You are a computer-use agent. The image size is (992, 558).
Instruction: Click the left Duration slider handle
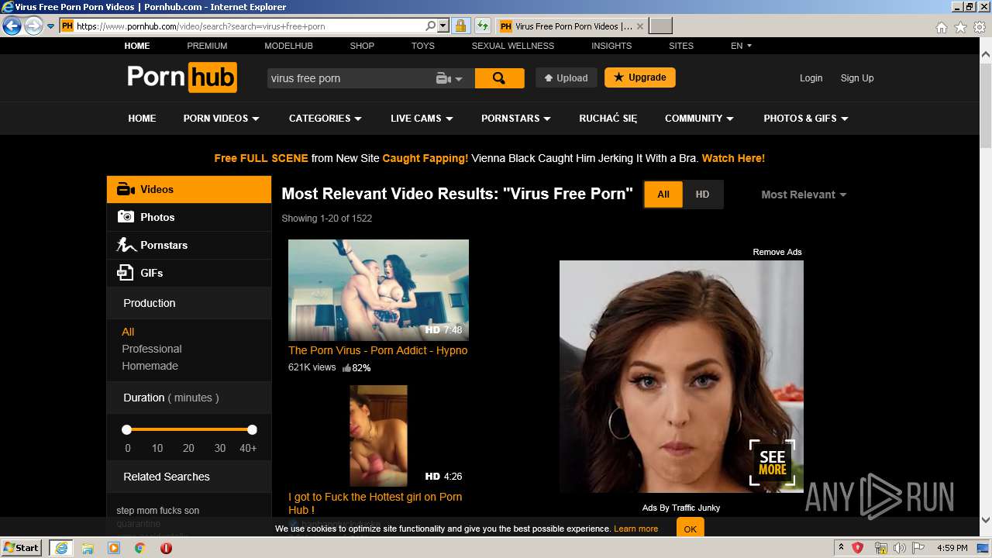point(126,429)
